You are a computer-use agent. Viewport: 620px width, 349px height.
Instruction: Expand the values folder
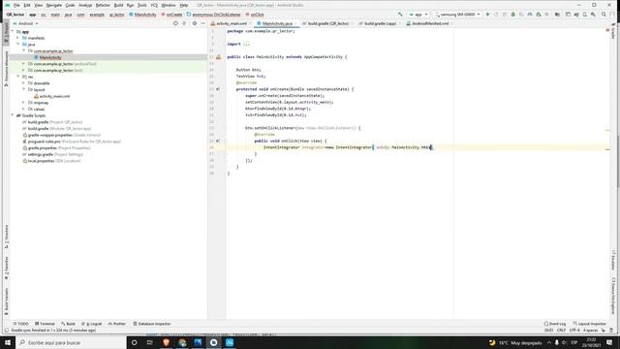point(23,109)
